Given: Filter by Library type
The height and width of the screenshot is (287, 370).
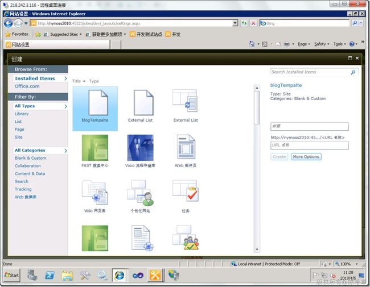Looking at the screenshot, I should coord(22,114).
